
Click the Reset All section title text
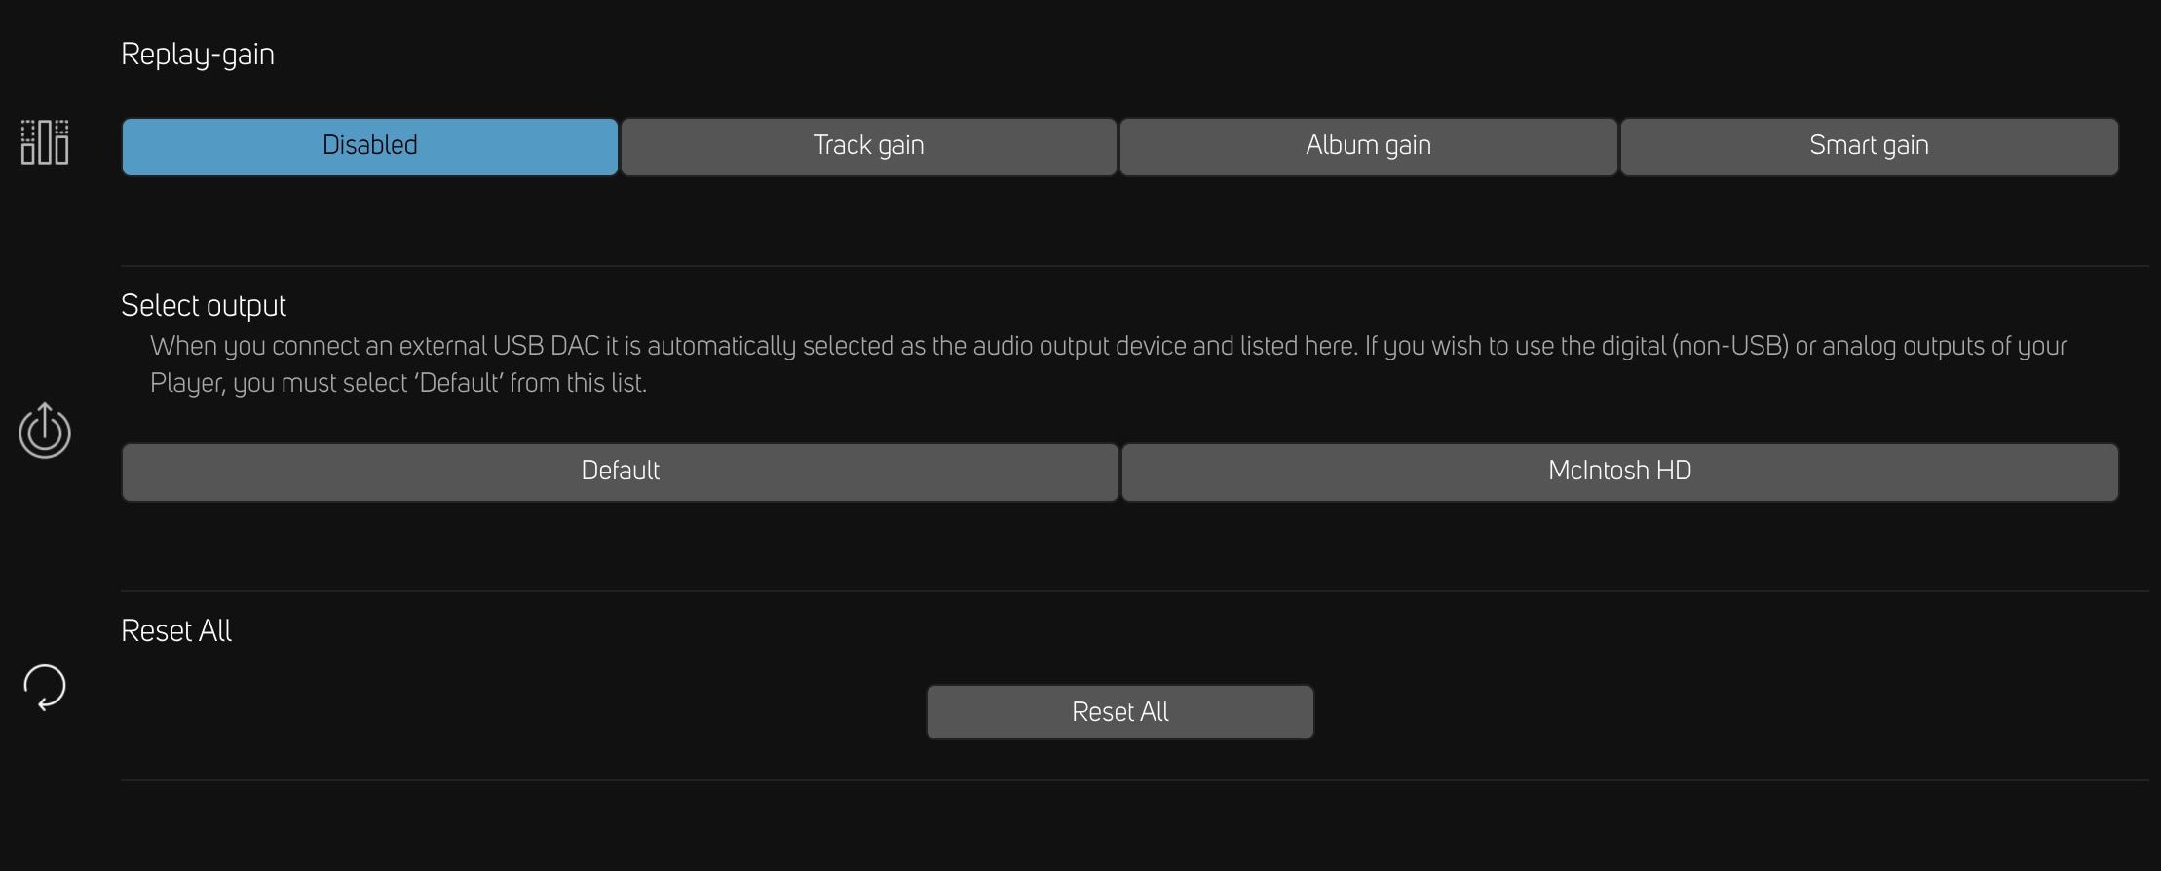tap(176, 630)
